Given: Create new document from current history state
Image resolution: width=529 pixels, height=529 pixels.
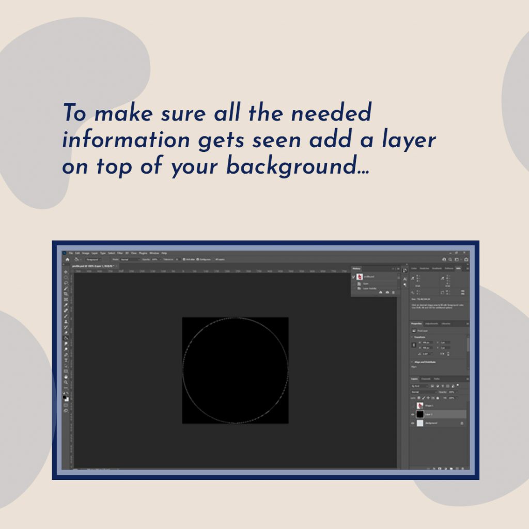Looking at the screenshot, I should (x=381, y=292).
